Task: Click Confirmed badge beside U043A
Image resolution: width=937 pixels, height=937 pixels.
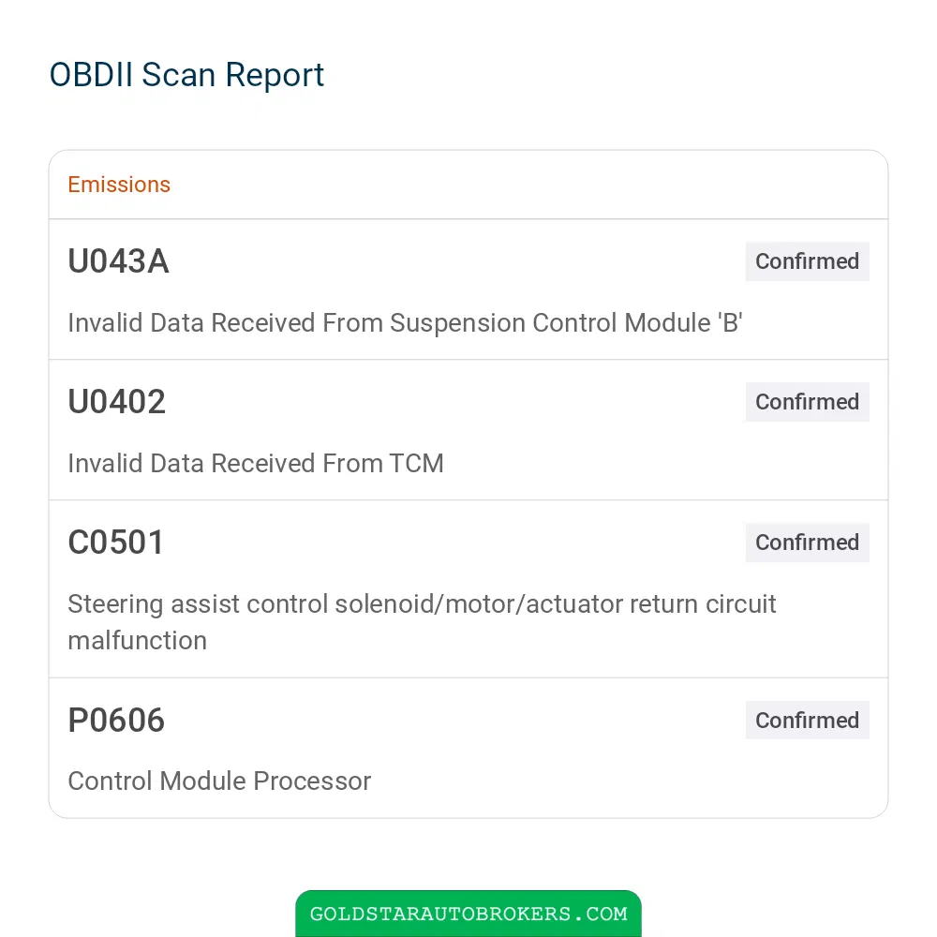Action: [x=807, y=261]
